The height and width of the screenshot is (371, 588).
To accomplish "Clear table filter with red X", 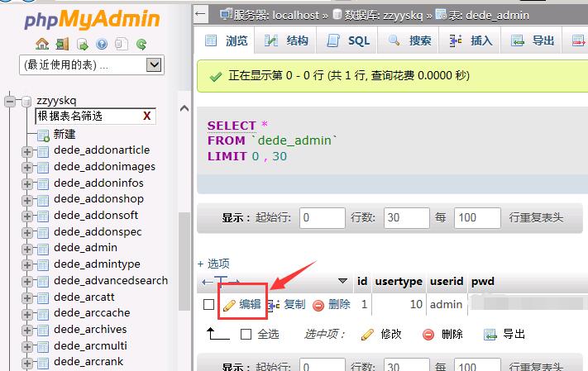I will (x=146, y=116).
